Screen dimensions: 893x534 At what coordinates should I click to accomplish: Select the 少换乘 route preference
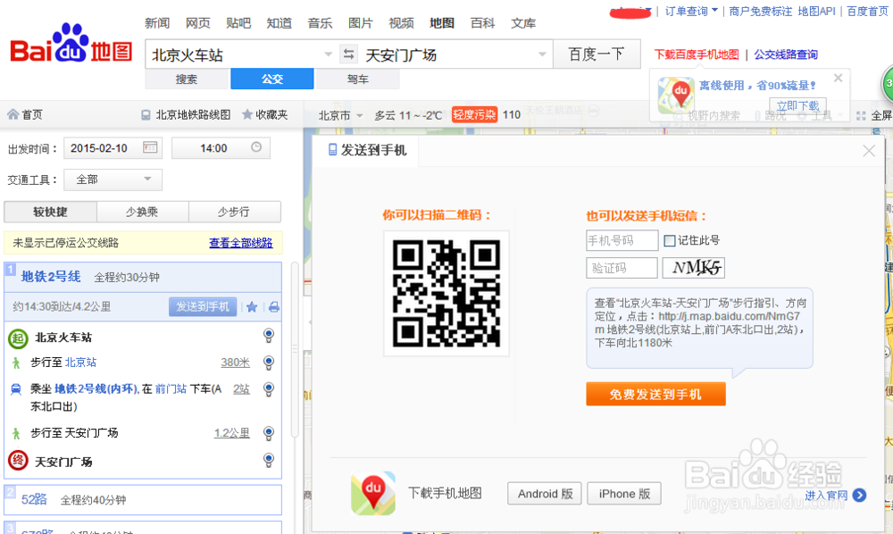[142, 212]
